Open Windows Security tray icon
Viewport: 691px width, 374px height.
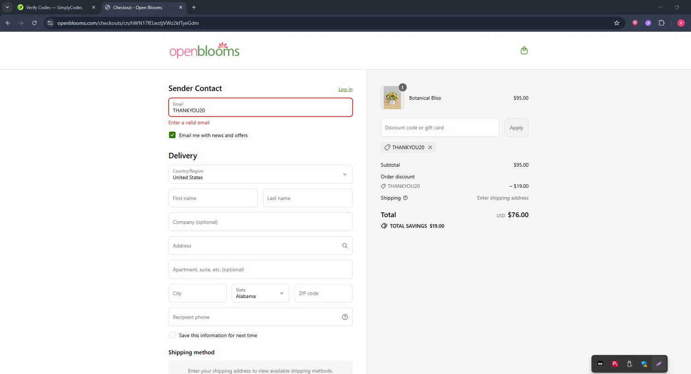point(644,364)
